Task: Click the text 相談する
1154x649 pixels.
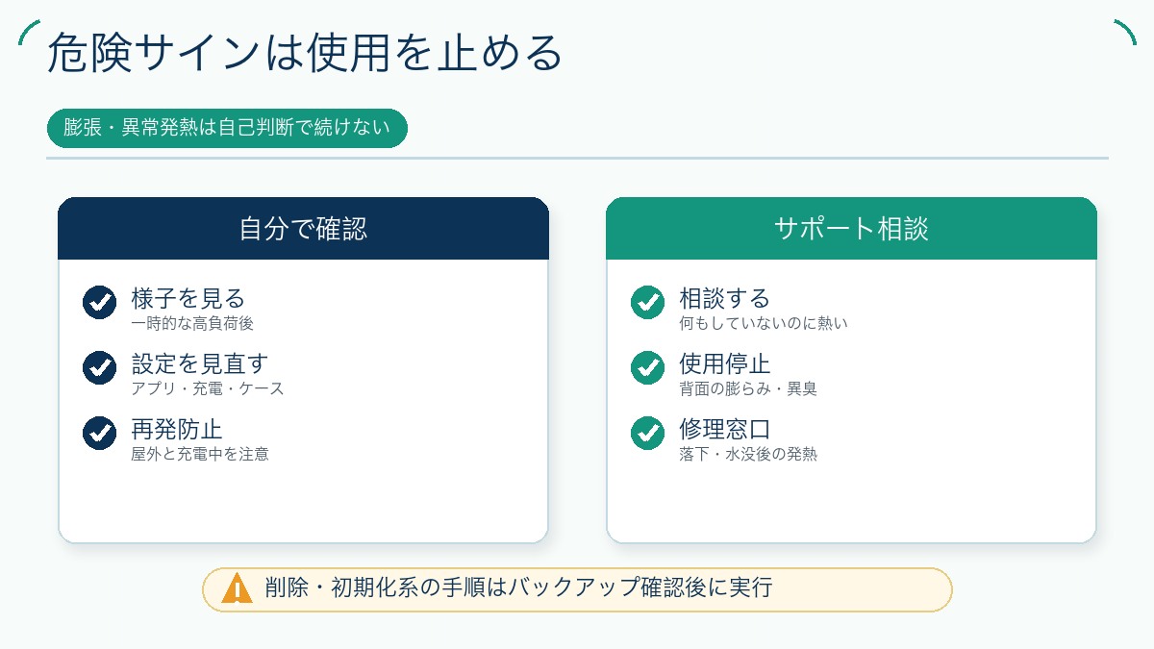Action: [x=725, y=298]
